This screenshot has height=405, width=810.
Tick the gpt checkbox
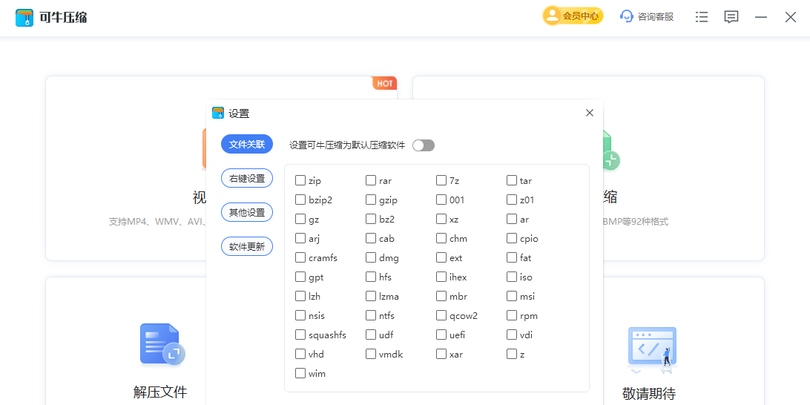tap(300, 277)
